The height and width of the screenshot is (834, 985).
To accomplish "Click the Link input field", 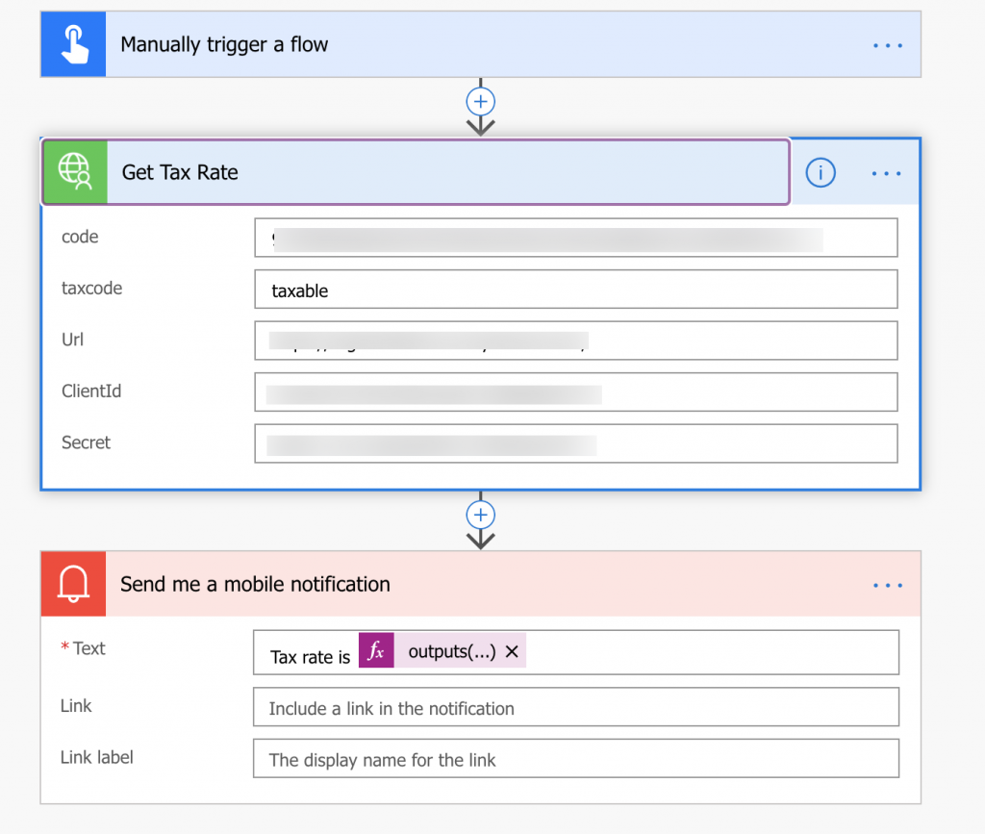I will click(x=575, y=706).
